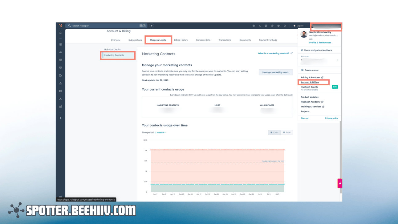Open the Documents tab
Image resolution: width=398 pixels, height=224 pixels.
tap(245, 40)
